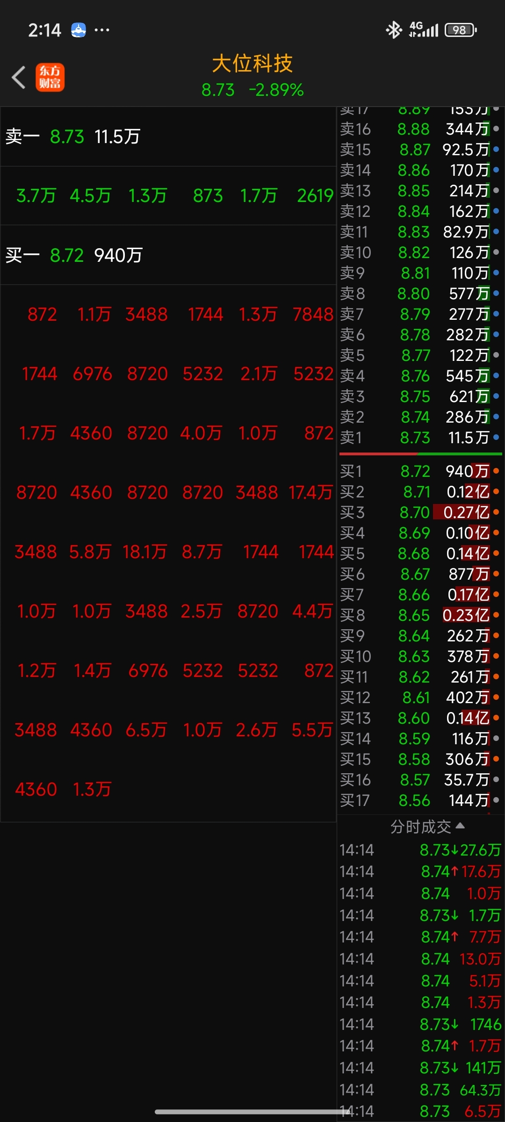
Task: Tap trade record 8.74↑ 17.6万
Action: coord(420,871)
